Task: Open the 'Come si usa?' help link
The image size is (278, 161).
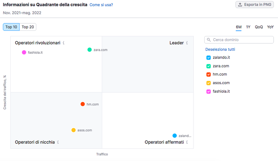Action: pos(101,5)
